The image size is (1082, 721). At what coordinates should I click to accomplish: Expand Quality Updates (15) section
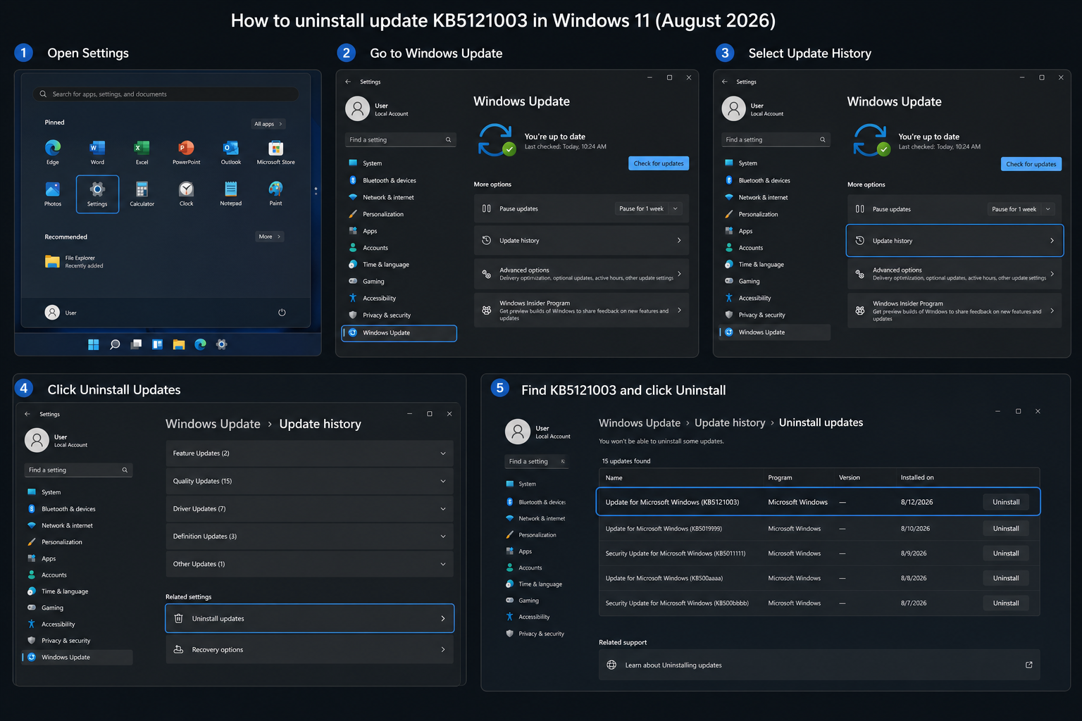(x=309, y=481)
